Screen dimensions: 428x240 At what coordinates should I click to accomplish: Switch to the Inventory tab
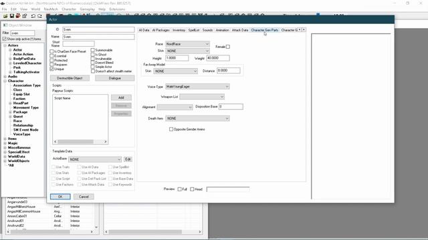(179, 30)
